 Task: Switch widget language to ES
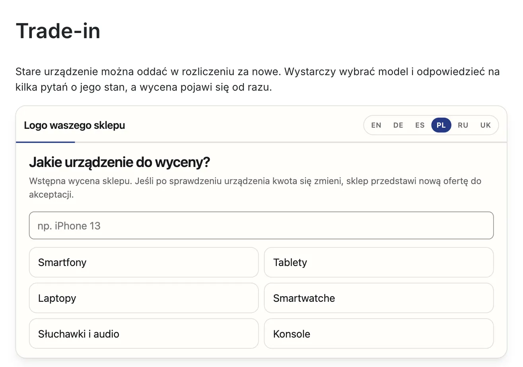420,125
